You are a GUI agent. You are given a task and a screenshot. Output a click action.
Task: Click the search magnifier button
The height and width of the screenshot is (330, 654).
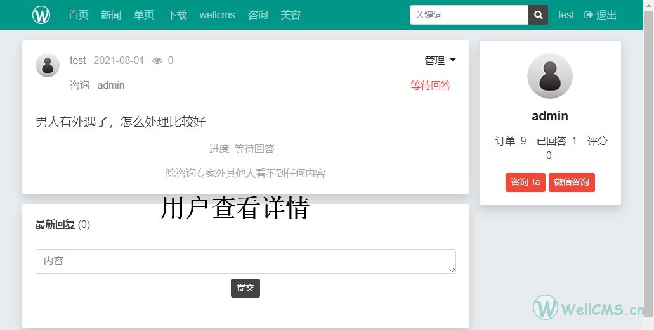tap(538, 15)
